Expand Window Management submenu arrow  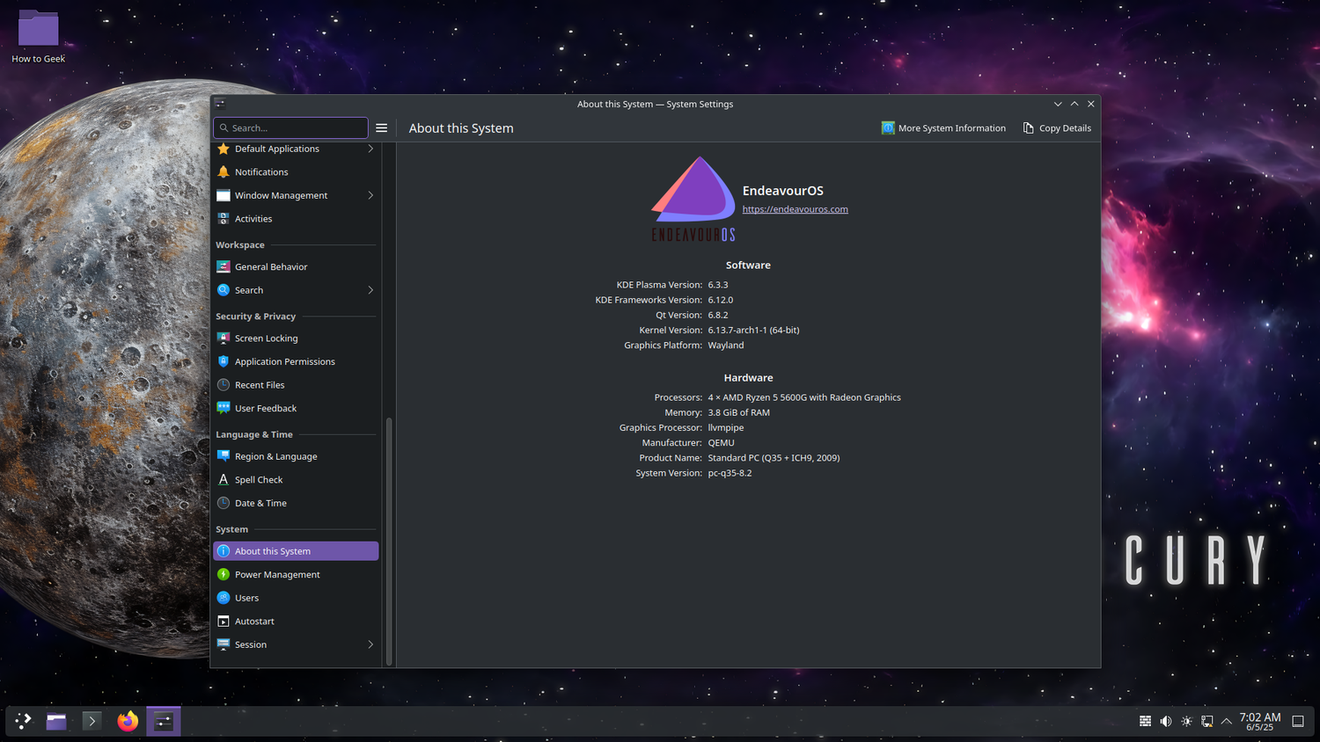[x=370, y=195]
